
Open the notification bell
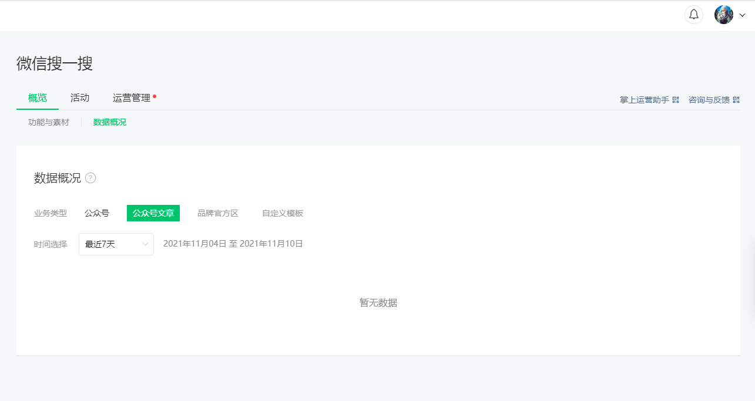point(694,15)
